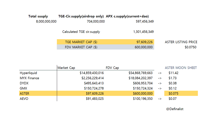The height and width of the screenshot is (116, 222).
Task: Click DYDX market cap $495,643,413
Action: [x=94, y=83]
